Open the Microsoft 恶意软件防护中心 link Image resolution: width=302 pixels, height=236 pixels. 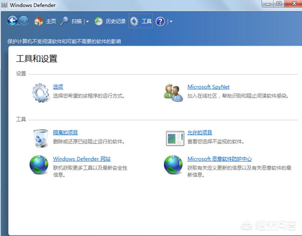coord(219,159)
